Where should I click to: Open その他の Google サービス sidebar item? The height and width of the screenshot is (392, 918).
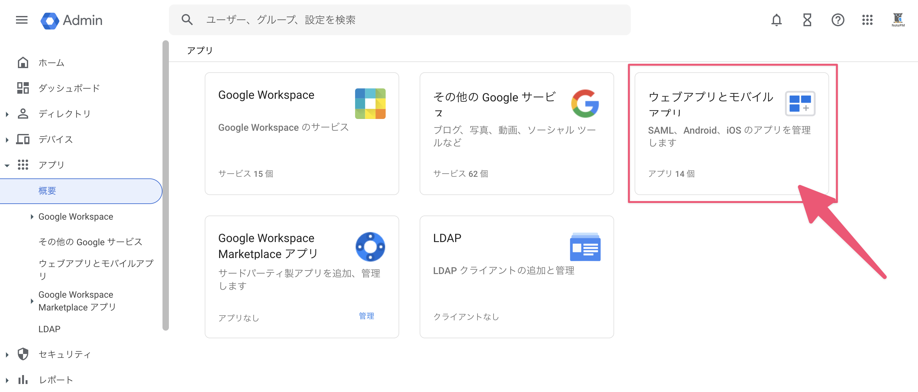click(x=90, y=242)
